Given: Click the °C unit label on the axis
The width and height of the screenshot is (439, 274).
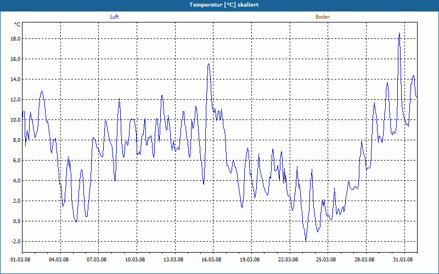Looking at the screenshot, I should click(x=18, y=25).
